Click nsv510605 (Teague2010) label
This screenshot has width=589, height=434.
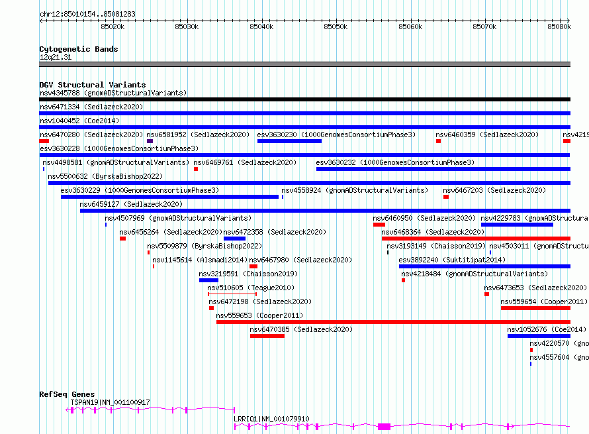251,288
